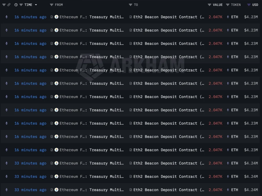Click the Ethereum Foundation logo avatar in row one
262x196 pixels.
tap(56, 17)
